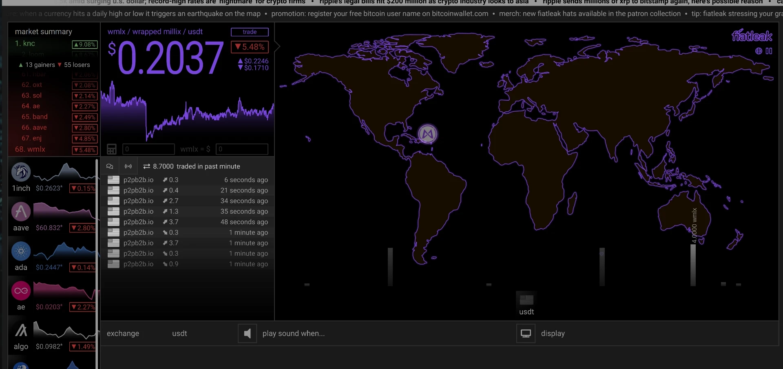Select the 1inch coin icon
Image resolution: width=783 pixels, height=369 pixels.
click(21, 172)
